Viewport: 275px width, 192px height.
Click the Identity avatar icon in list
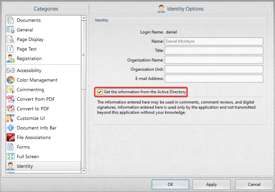(11, 166)
